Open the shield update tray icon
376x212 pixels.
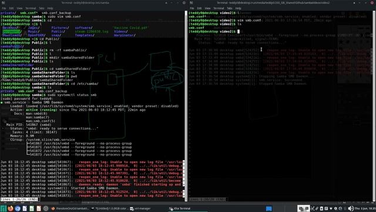click(x=335, y=208)
